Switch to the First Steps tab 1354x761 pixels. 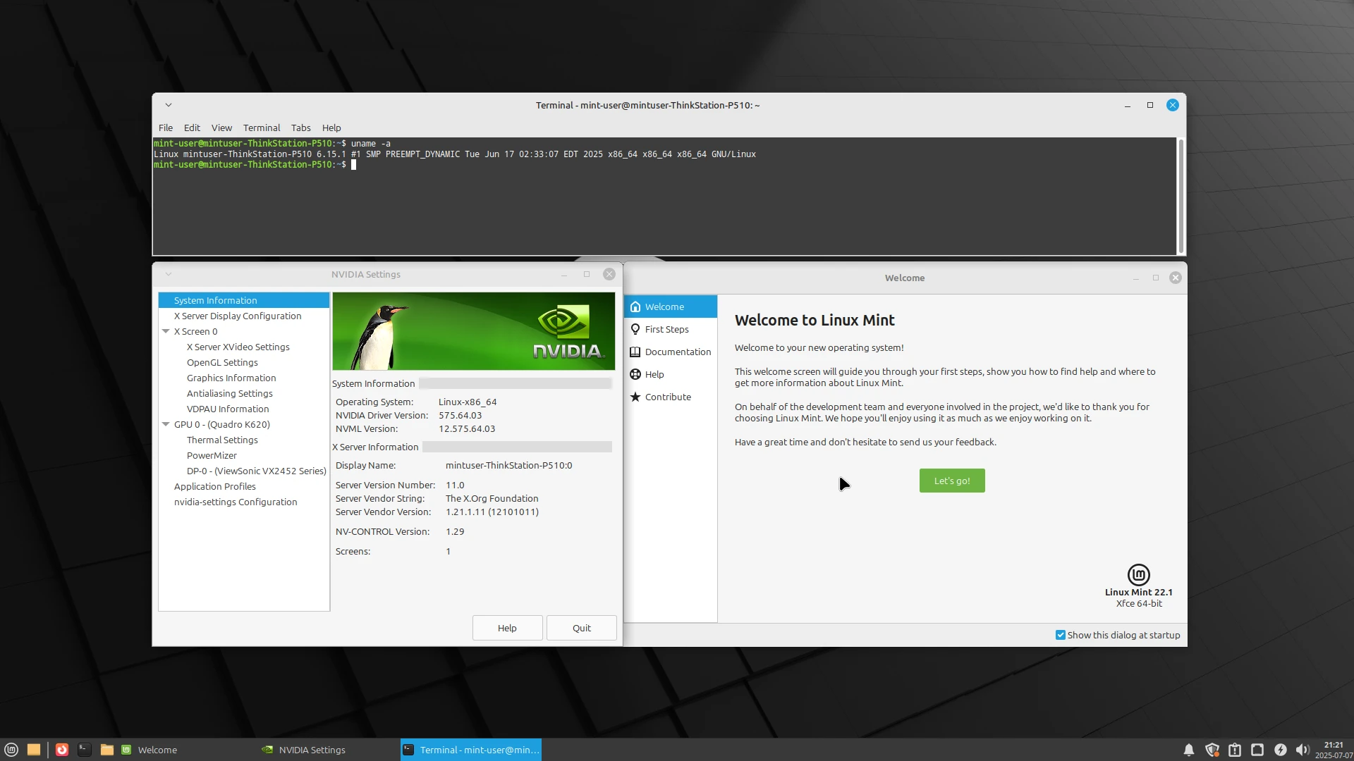click(x=666, y=329)
